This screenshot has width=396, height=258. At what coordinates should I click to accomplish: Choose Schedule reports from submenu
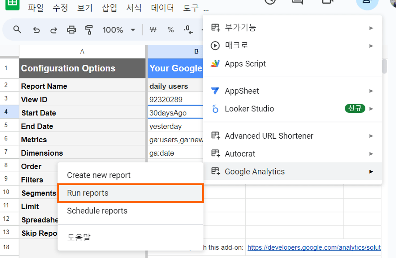[x=131, y=211]
